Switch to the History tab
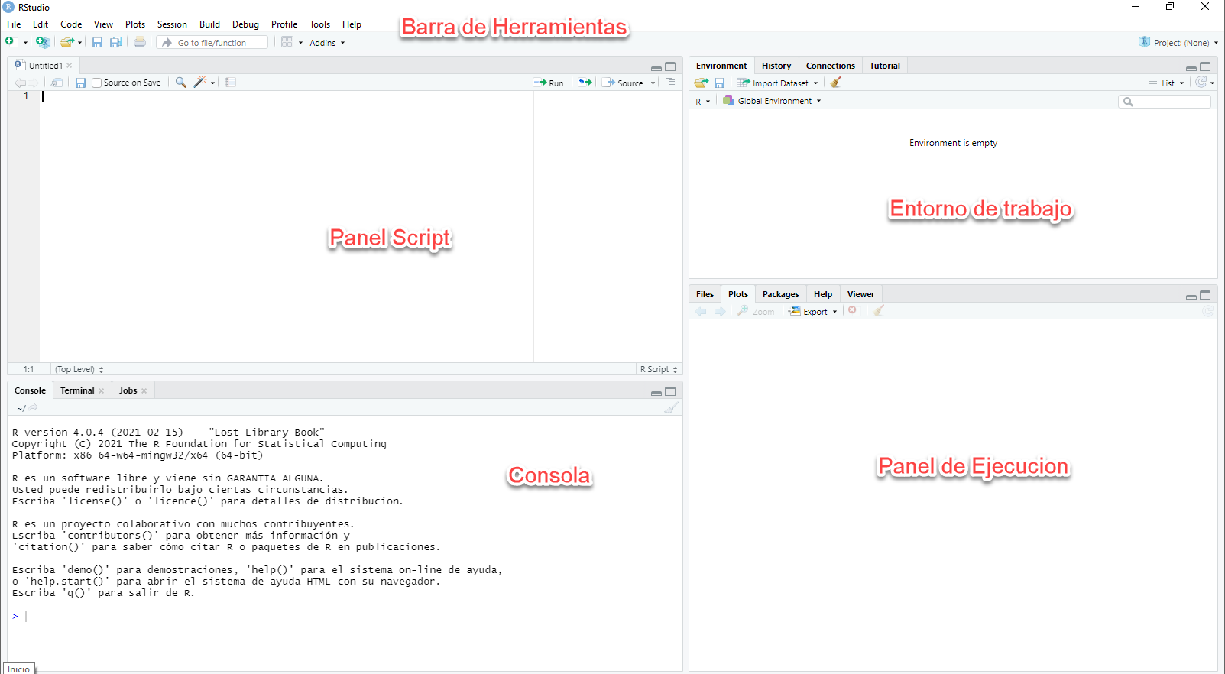 776,66
